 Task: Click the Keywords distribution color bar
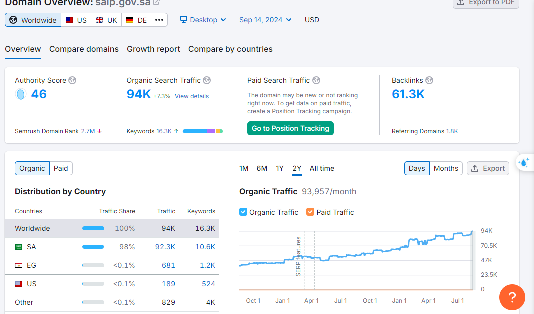(x=203, y=131)
